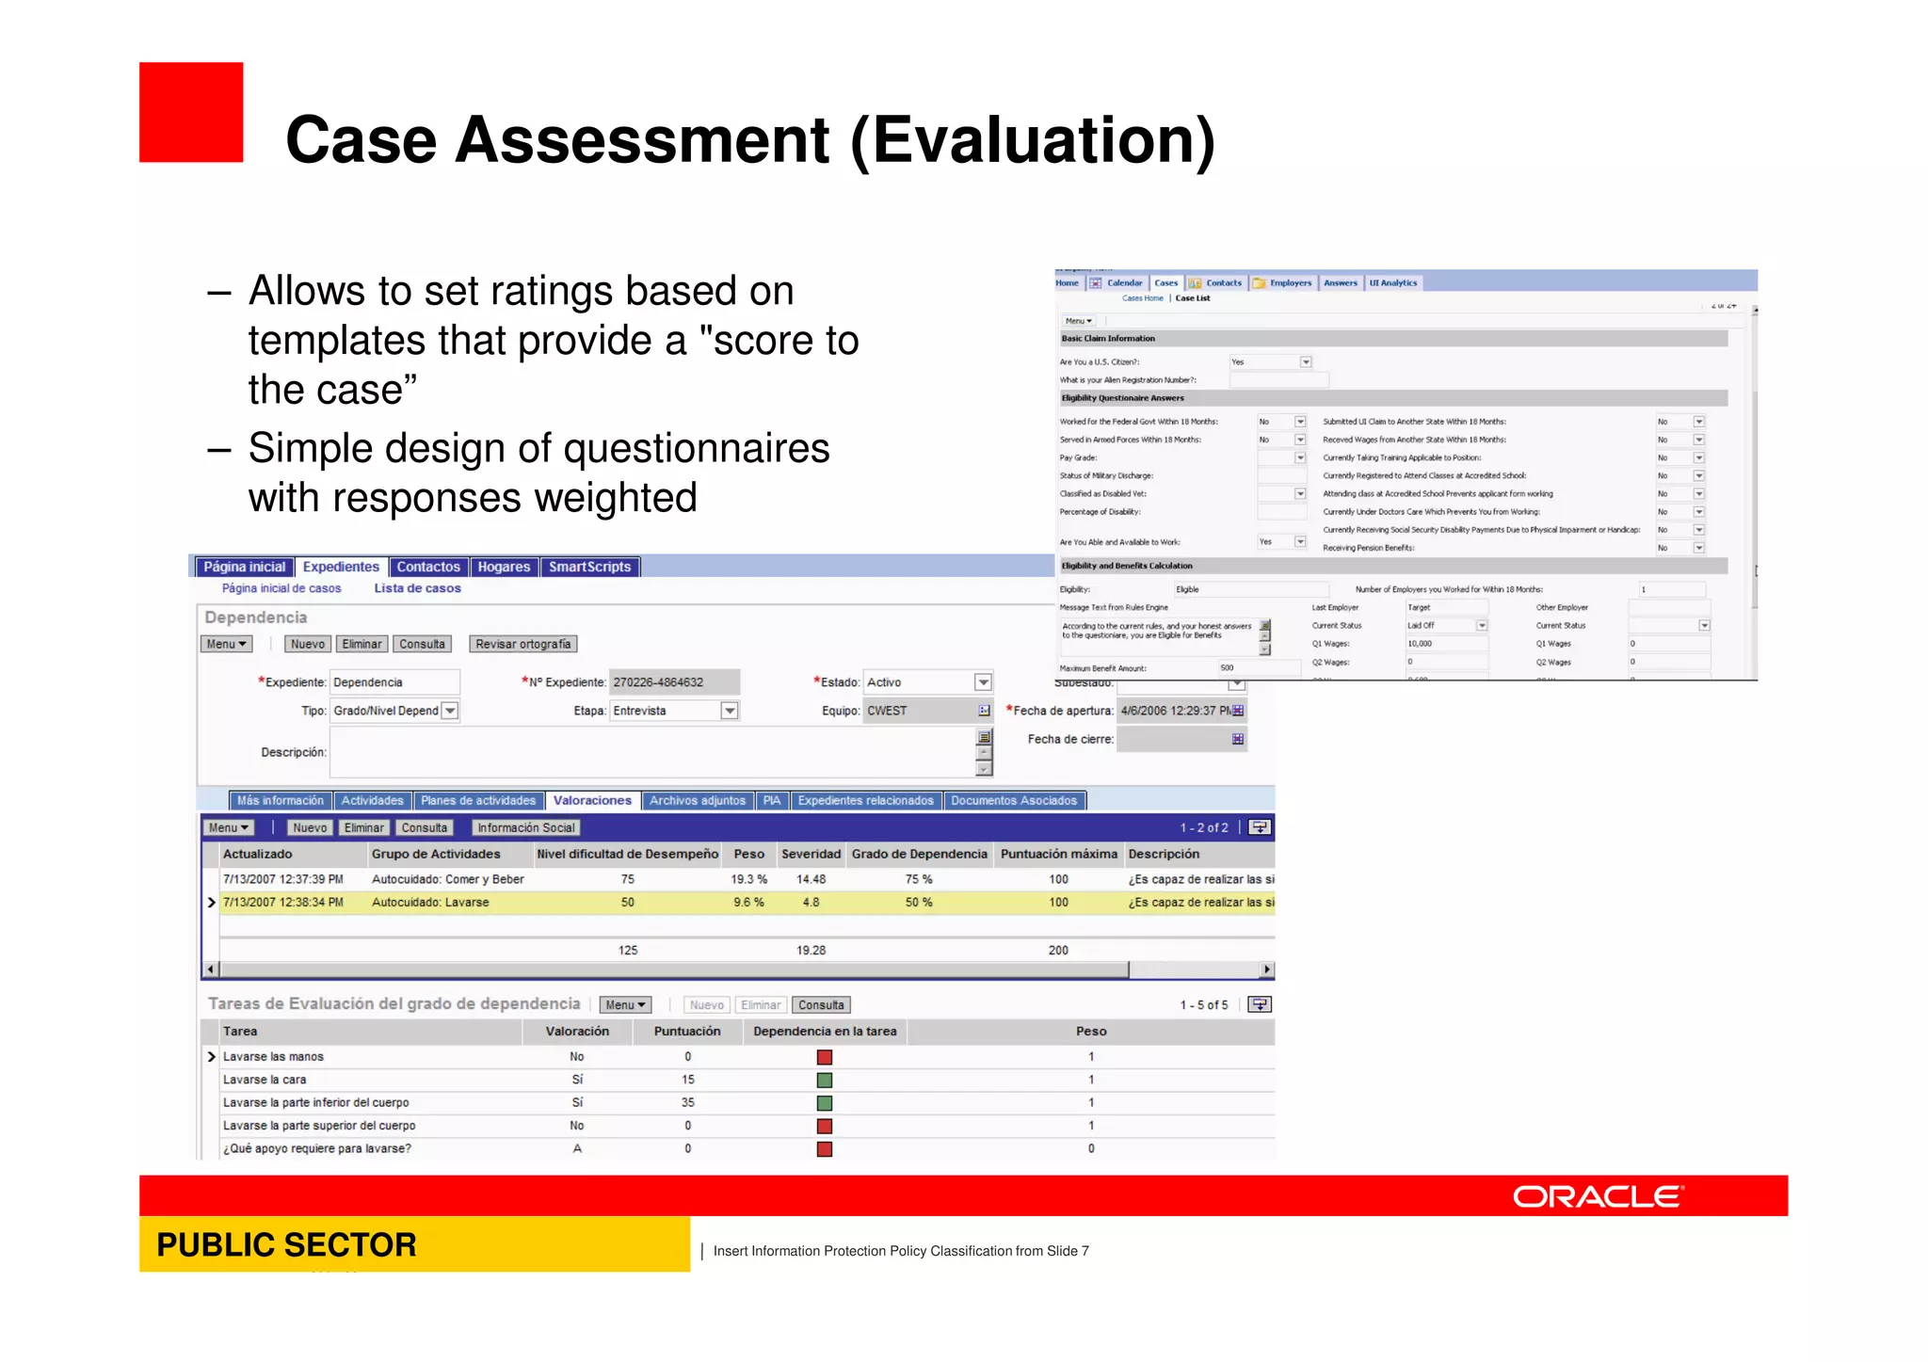This screenshot has height=1362, width=1928.
Task: Open the Tipo dropdown
Action: pyautogui.click(x=450, y=711)
